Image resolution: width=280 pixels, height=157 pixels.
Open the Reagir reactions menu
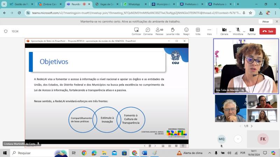click(186, 31)
